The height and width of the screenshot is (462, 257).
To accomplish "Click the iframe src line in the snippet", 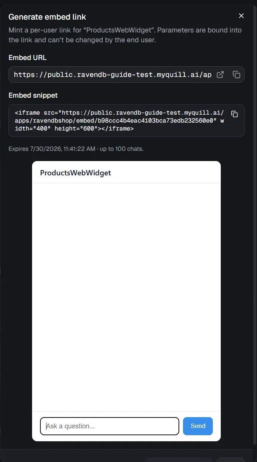I will point(119,113).
